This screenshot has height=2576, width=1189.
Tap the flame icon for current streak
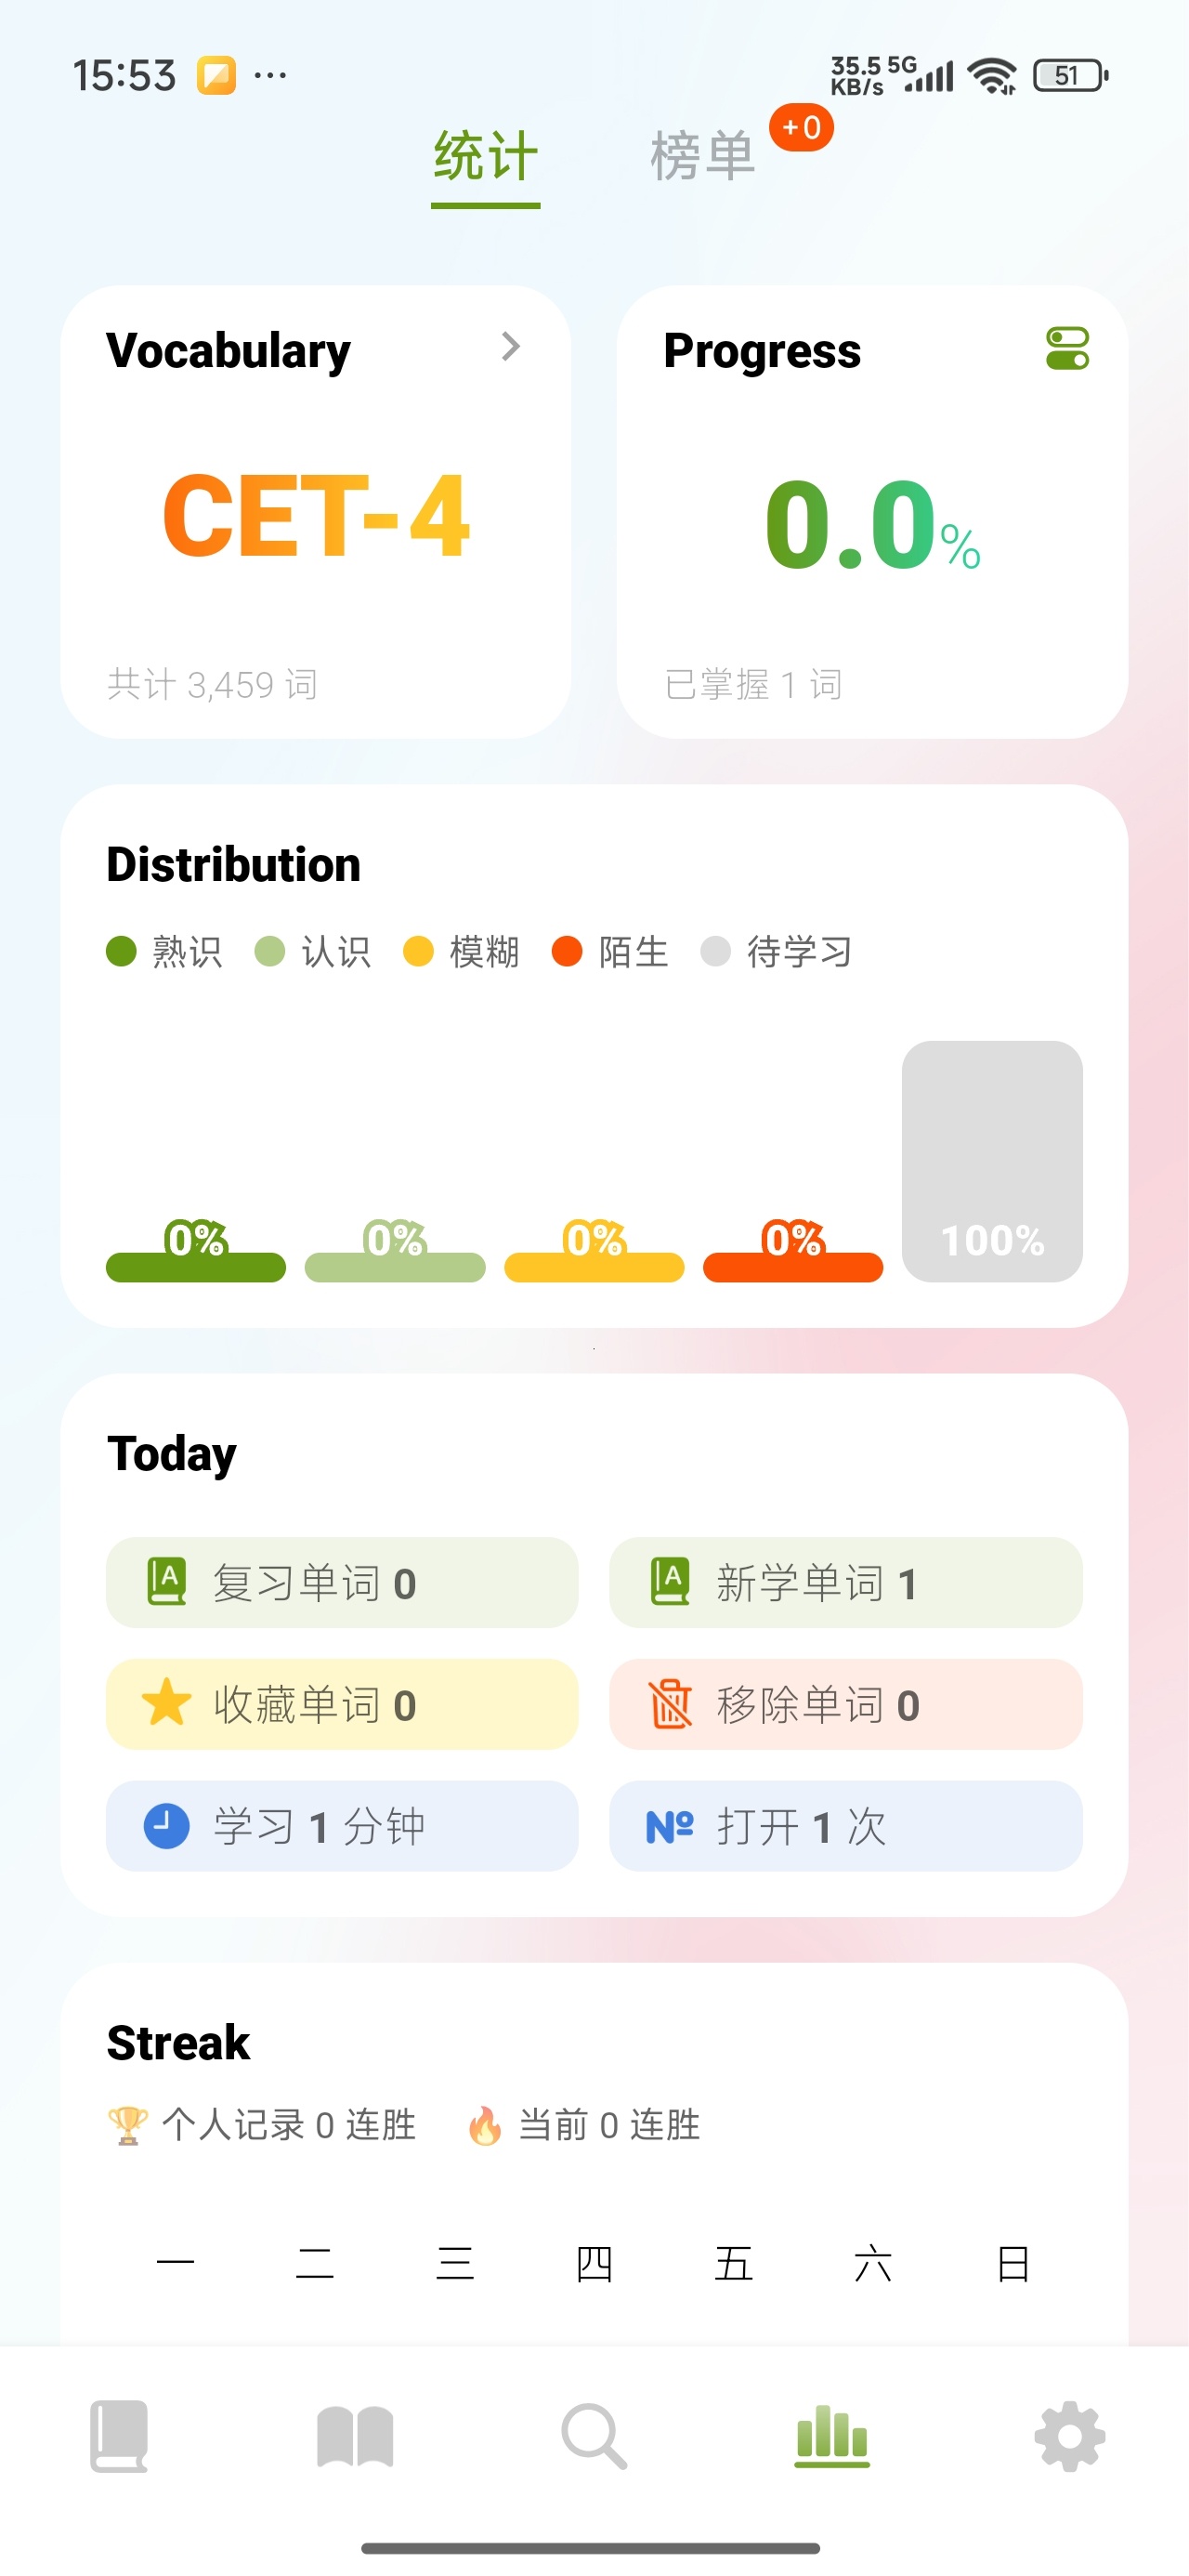(485, 2125)
